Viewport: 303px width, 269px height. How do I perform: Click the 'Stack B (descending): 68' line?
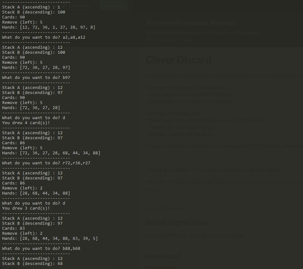pos(32,263)
